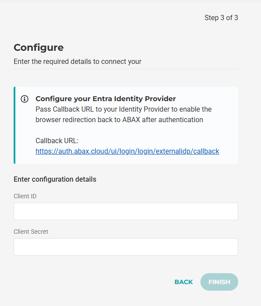
Task: Click the teal accent bar of info box
Action: (x=14, y=125)
